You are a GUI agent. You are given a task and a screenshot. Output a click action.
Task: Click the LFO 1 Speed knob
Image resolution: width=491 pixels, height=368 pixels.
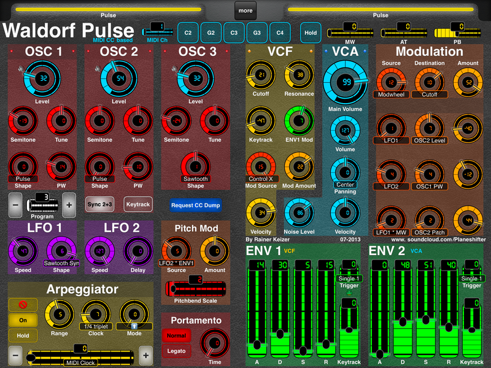point(22,251)
